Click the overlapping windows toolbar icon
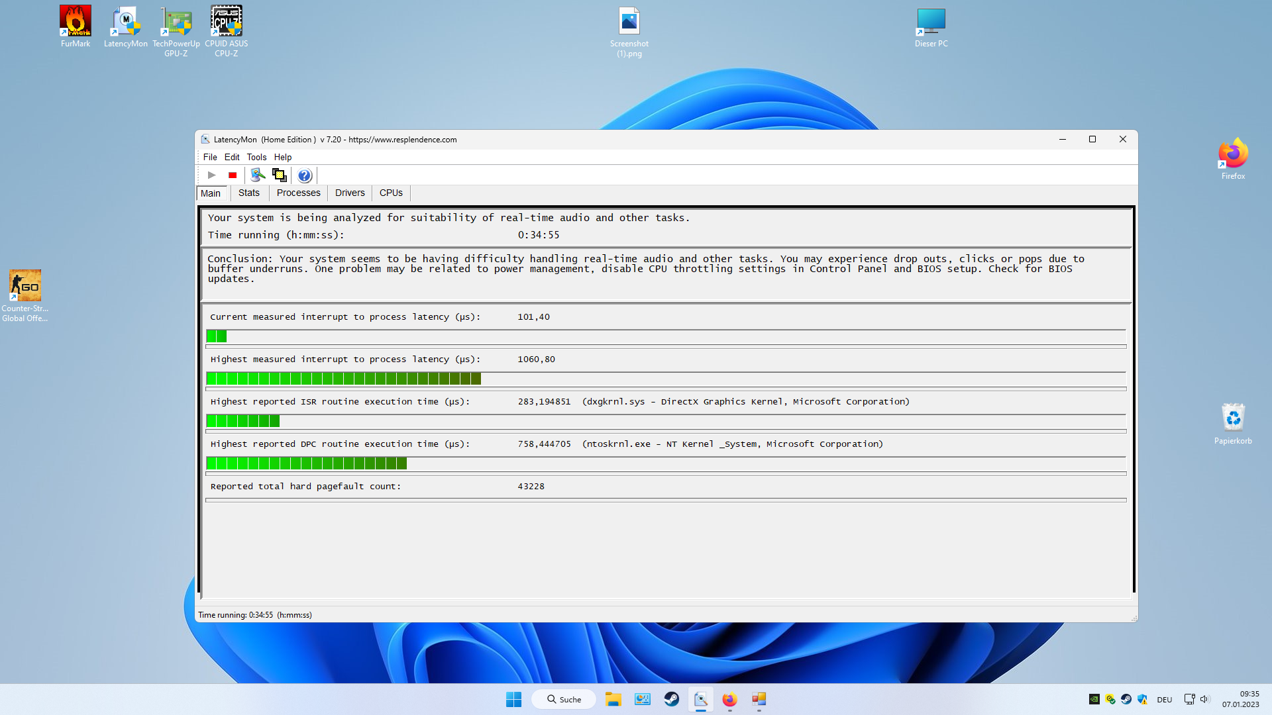 point(280,175)
